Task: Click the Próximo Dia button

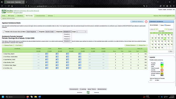Action: [142, 45]
